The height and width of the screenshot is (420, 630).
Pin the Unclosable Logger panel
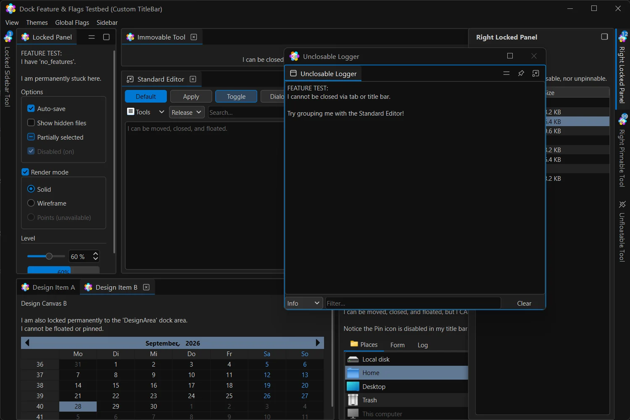pyautogui.click(x=521, y=73)
